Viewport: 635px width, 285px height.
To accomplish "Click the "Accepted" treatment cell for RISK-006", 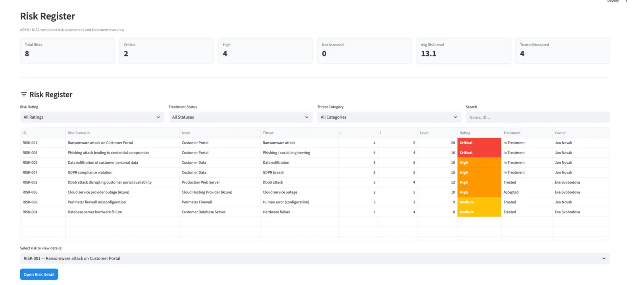I will (527, 193).
